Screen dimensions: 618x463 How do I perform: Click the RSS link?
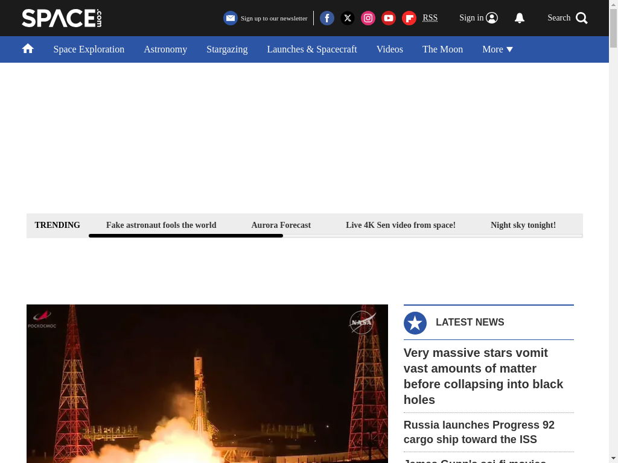pos(430,18)
